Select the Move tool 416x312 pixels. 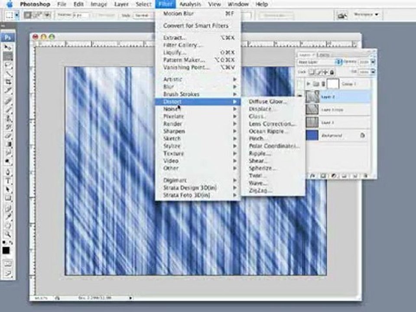pyautogui.click(x=8, y=47)
